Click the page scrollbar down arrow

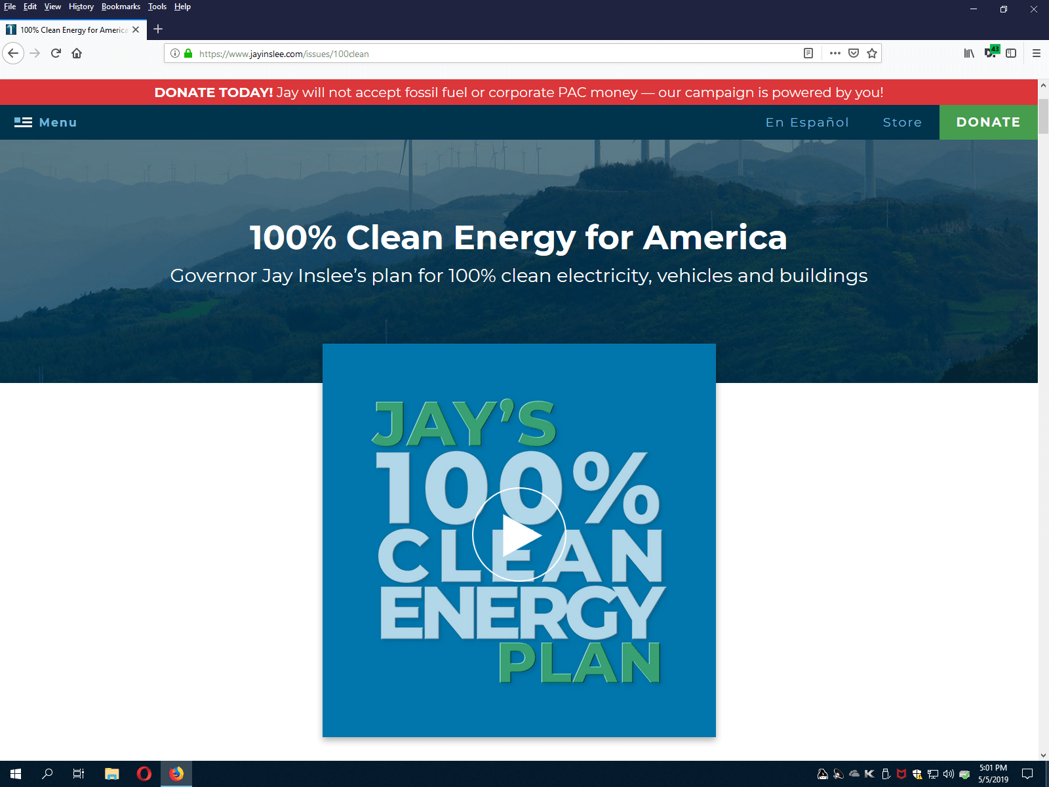(x=1043, y=755)
